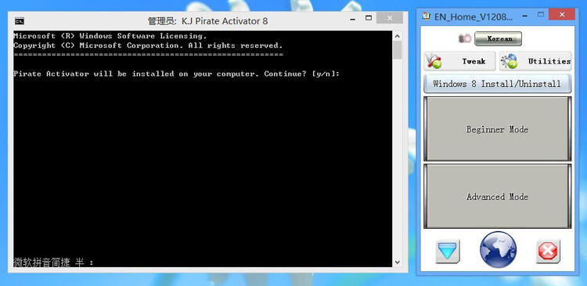Click scrollbar up arrow in console
This screenshot has height=286, width=587.
pos(397,36)
